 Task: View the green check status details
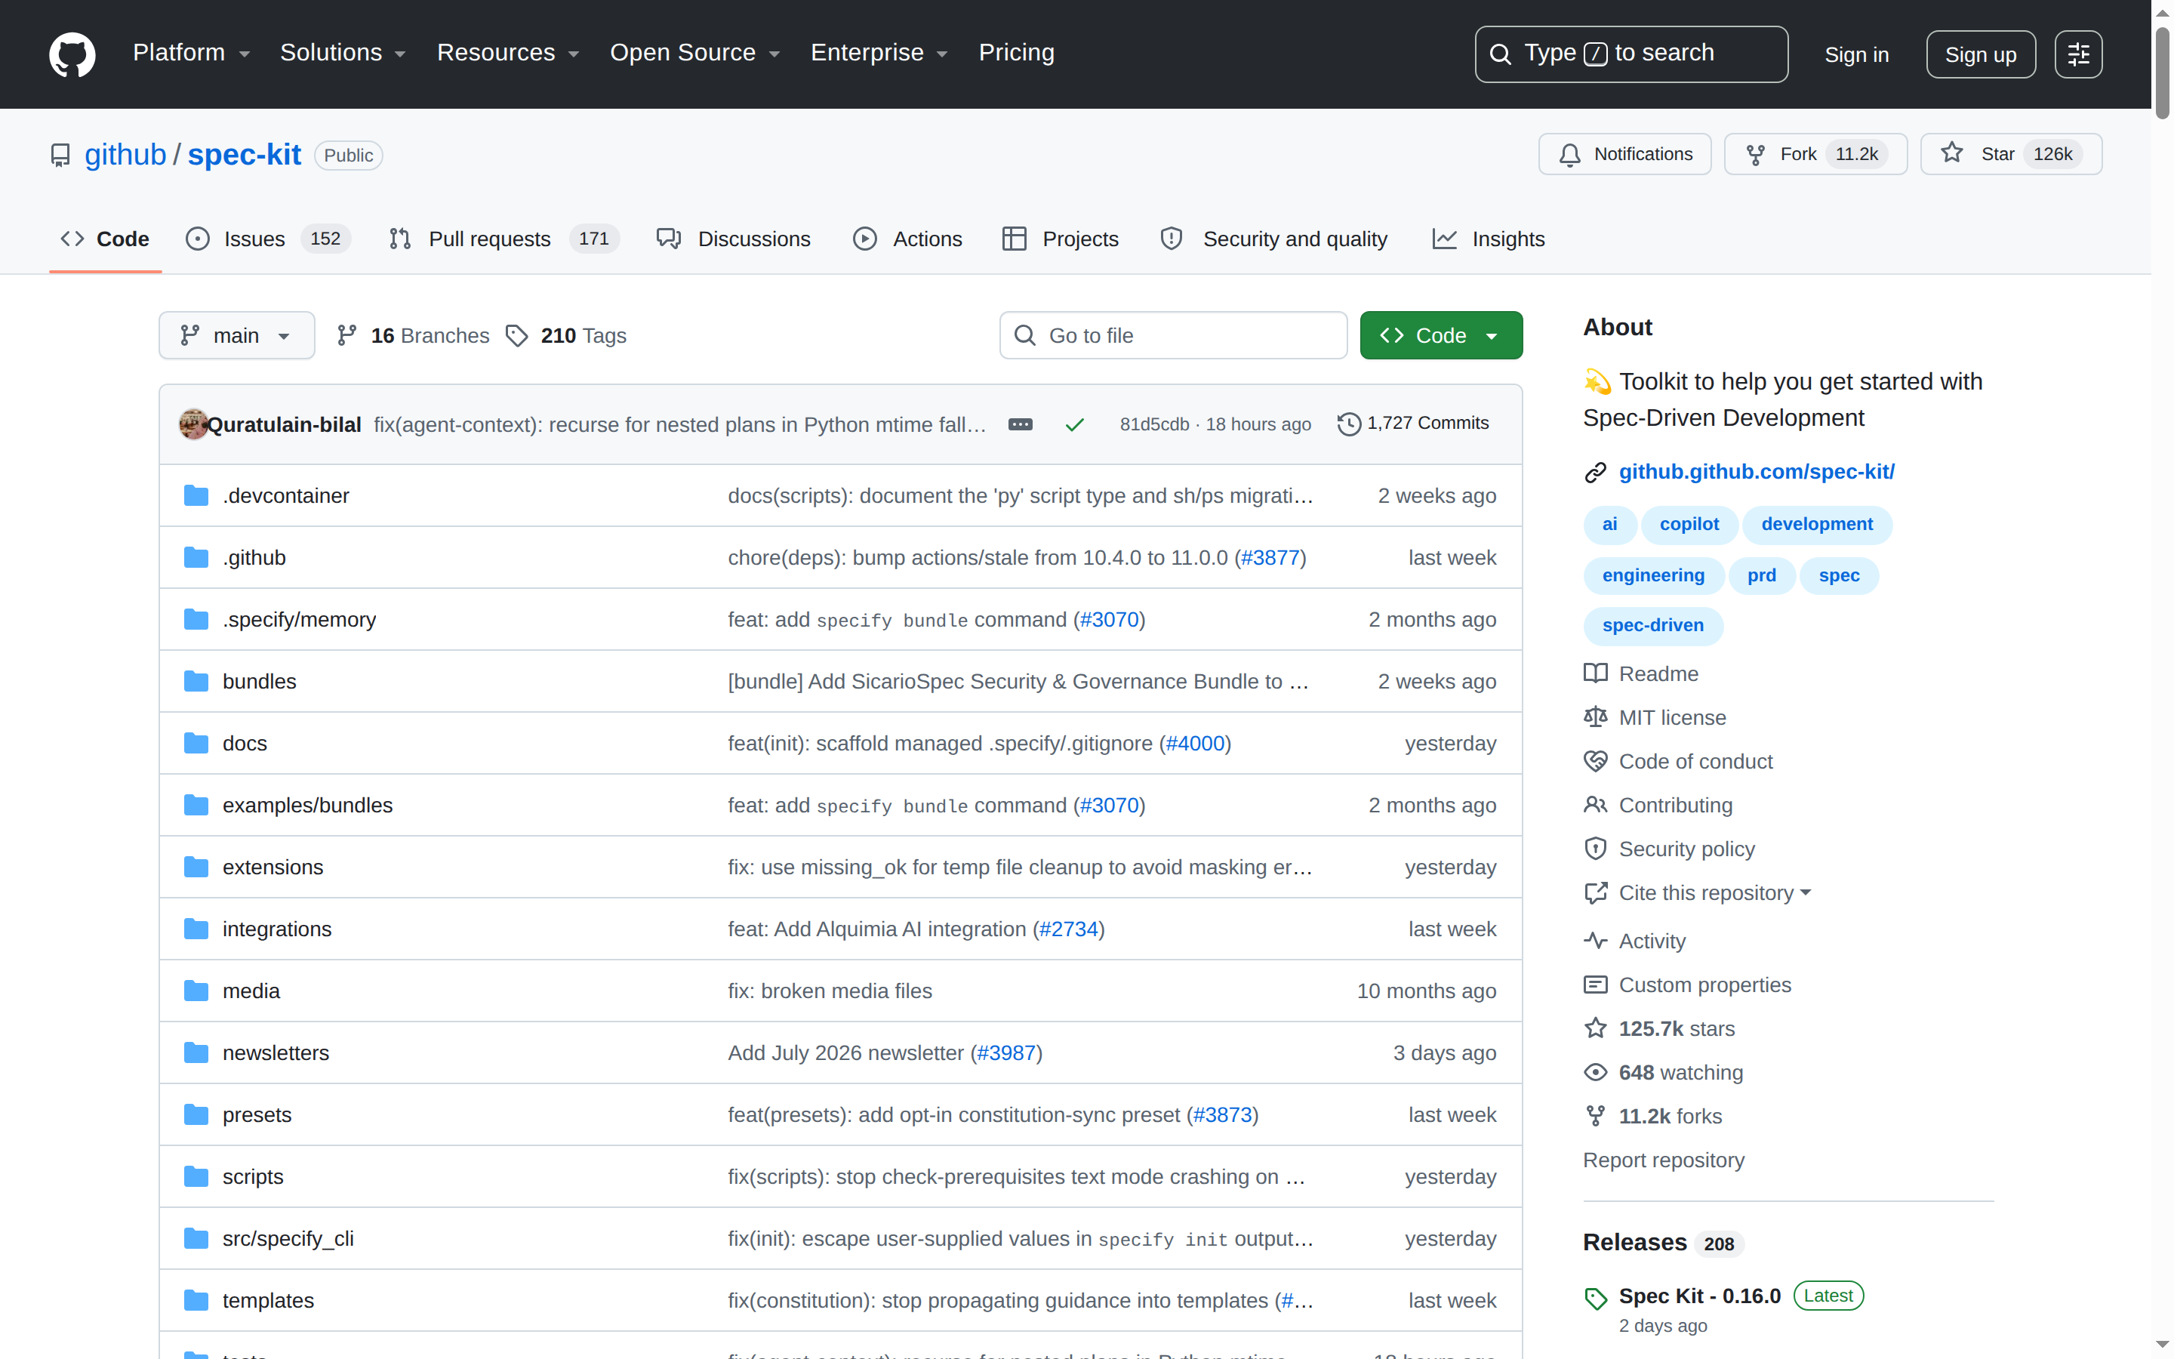(1074, 424)
